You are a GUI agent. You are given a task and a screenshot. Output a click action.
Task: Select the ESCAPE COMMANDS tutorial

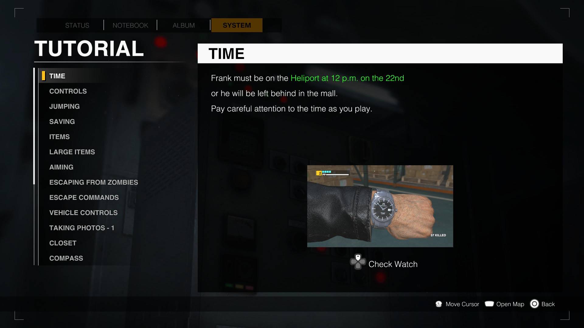coord(83,197)
